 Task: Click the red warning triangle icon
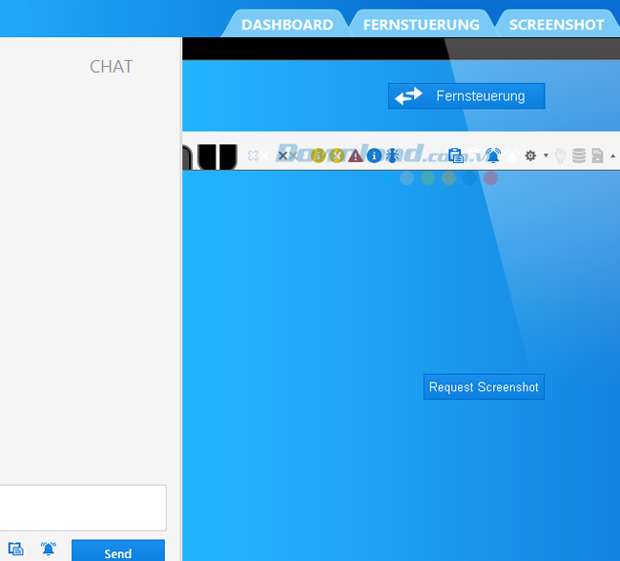click(x=356, y=156)
